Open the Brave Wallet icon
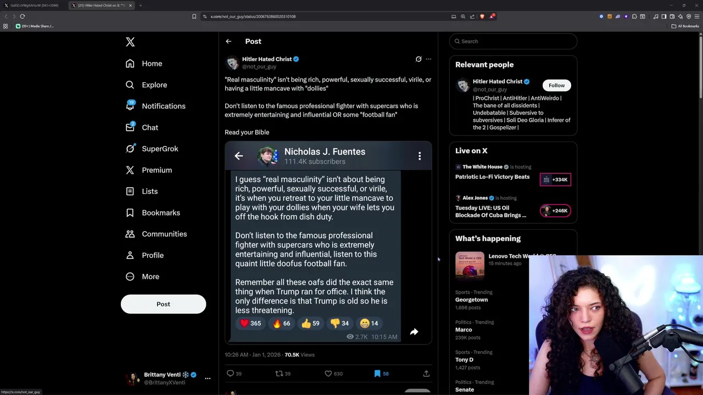Screen dimensions: 703x395 672,16
